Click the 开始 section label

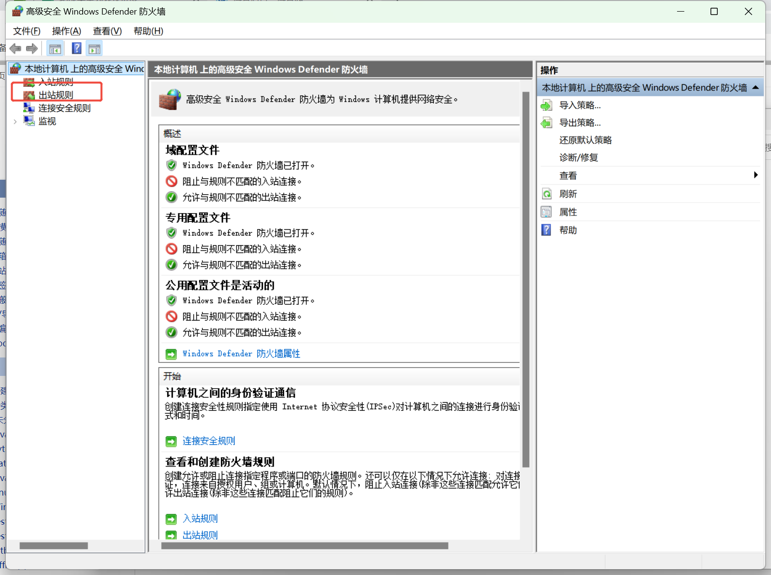pos(172,376)
